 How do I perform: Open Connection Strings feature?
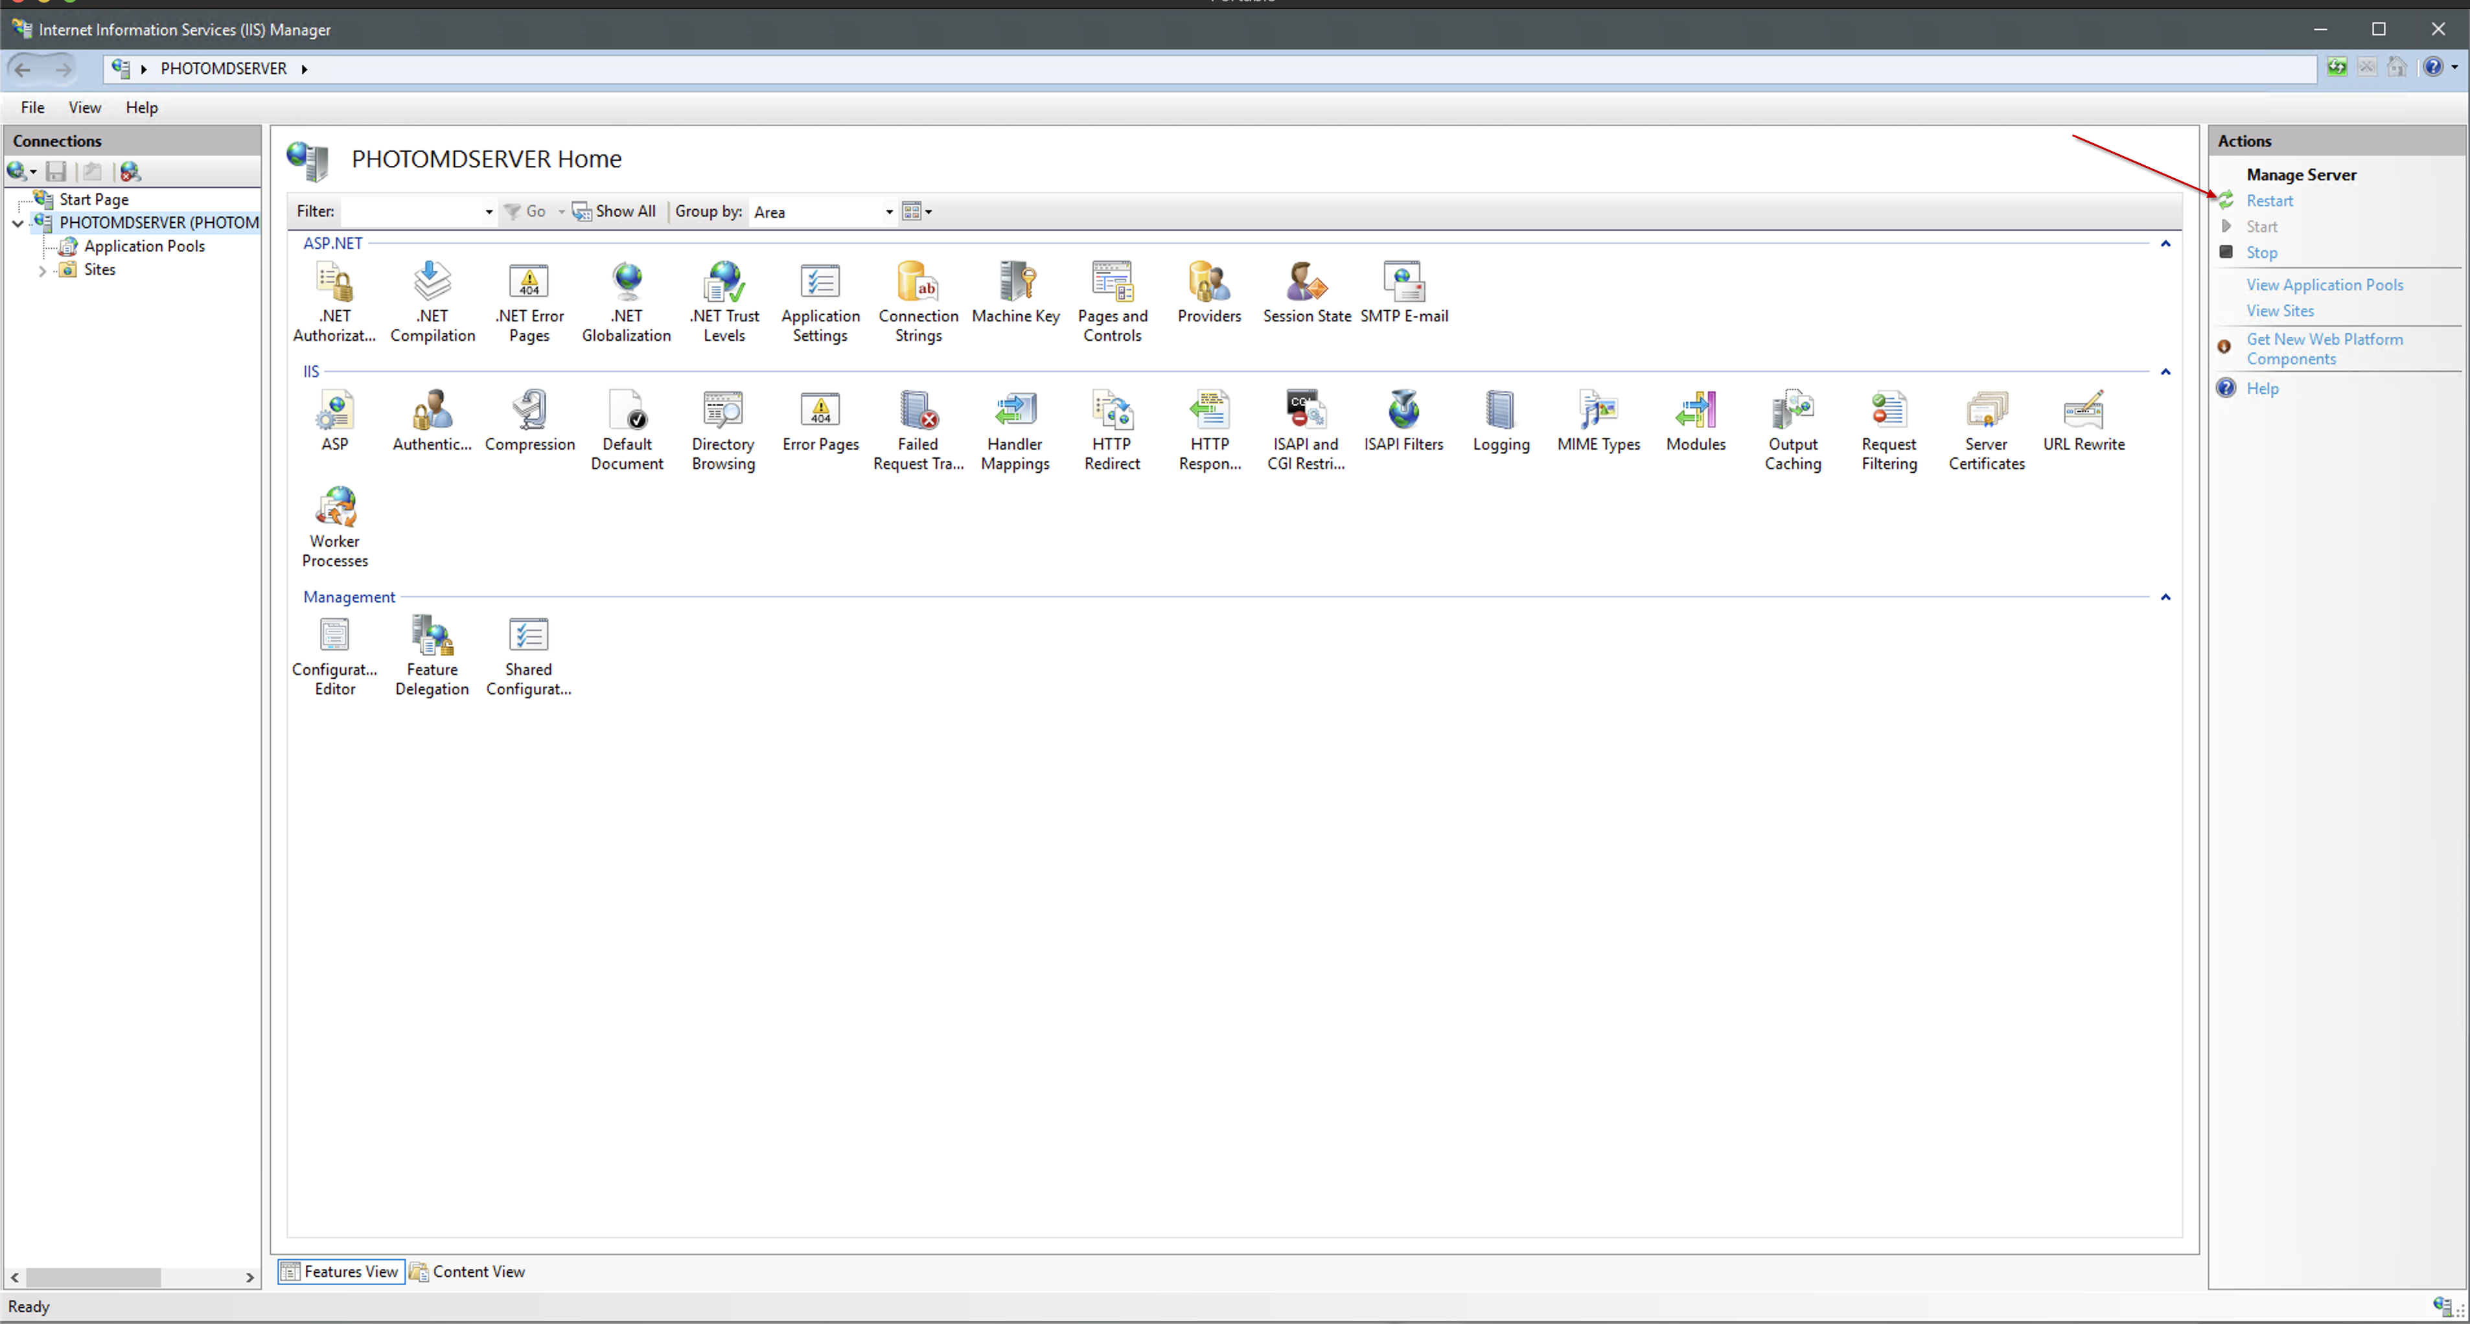[x=918, y=301]
